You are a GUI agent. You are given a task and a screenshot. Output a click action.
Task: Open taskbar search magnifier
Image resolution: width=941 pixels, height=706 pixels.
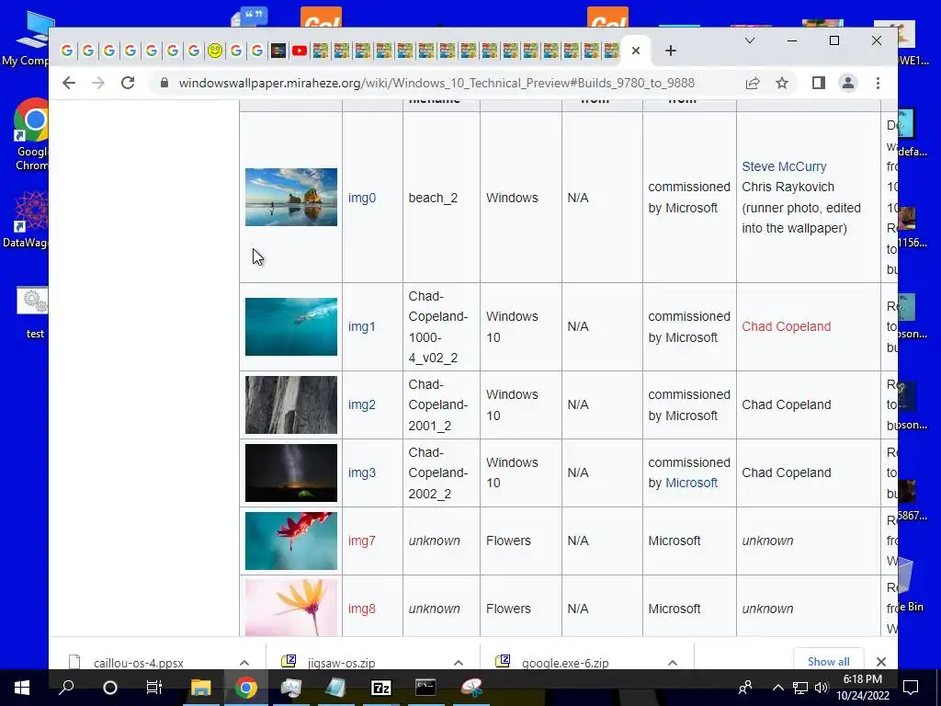pos(66,688)
